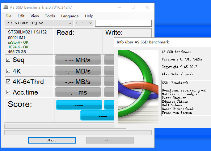Open the File menu
Image resolution: width=211 pixels, height=151 pixels.
click(8, 16)
